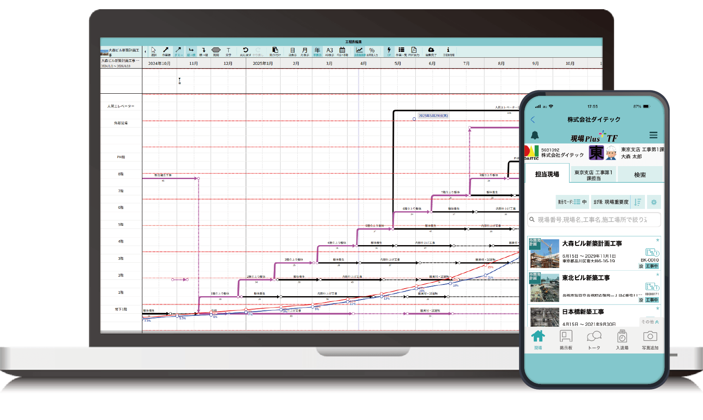Export with the PDF出力 icon
703x420 pixels.
pos(414,51)
